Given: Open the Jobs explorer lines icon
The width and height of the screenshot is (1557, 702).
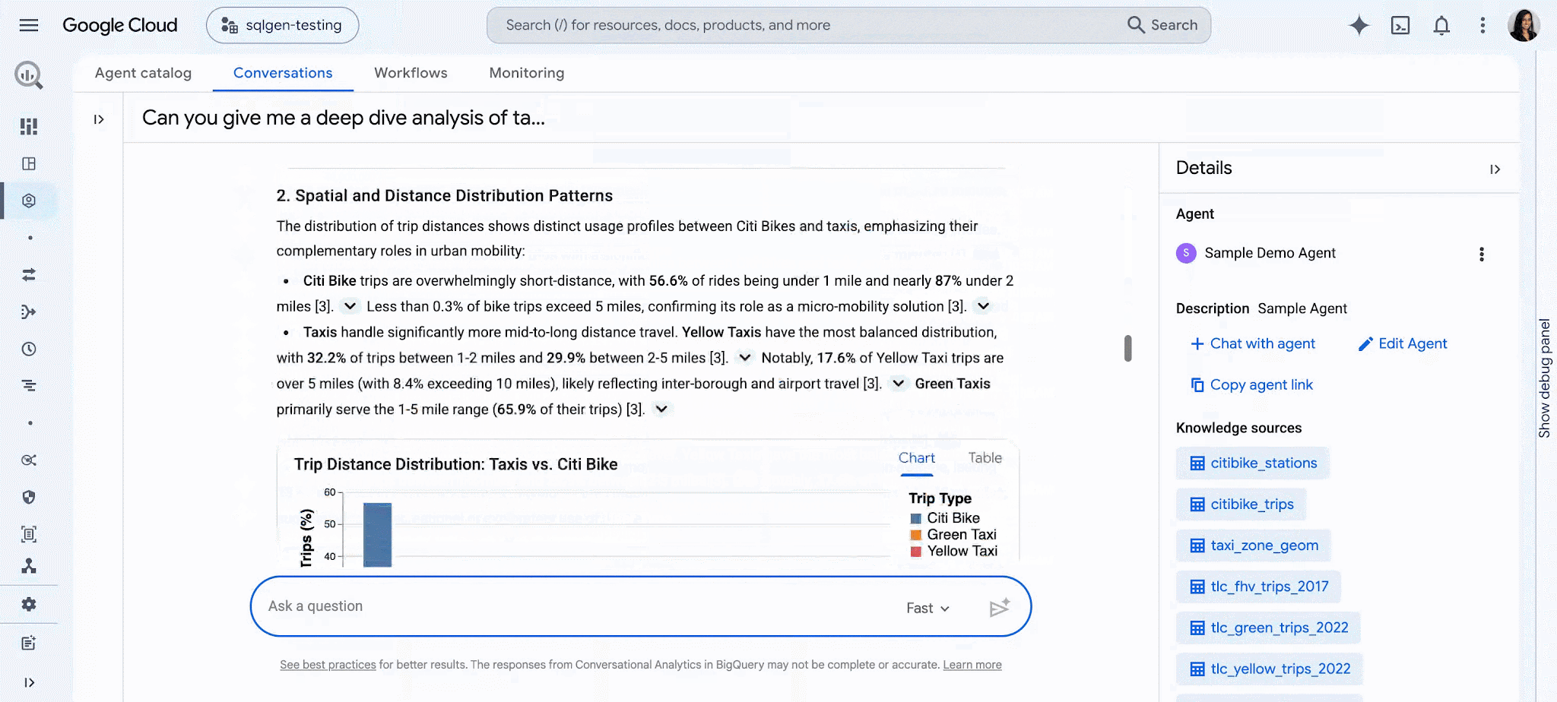Looking at the screenshot, I should pos(29,386).
